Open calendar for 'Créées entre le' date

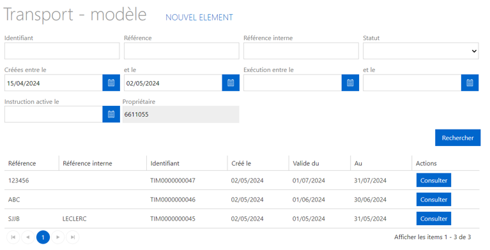pyautogui.click(x=111, y=83)
